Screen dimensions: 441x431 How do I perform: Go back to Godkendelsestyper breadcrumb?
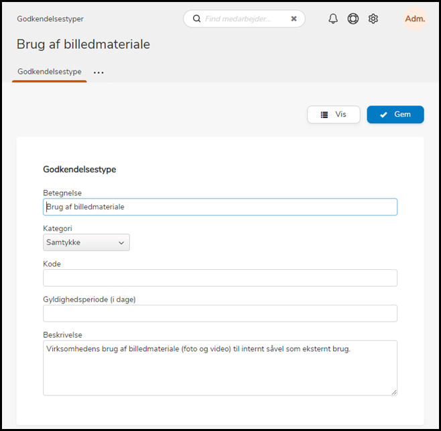tap(50, 19)
